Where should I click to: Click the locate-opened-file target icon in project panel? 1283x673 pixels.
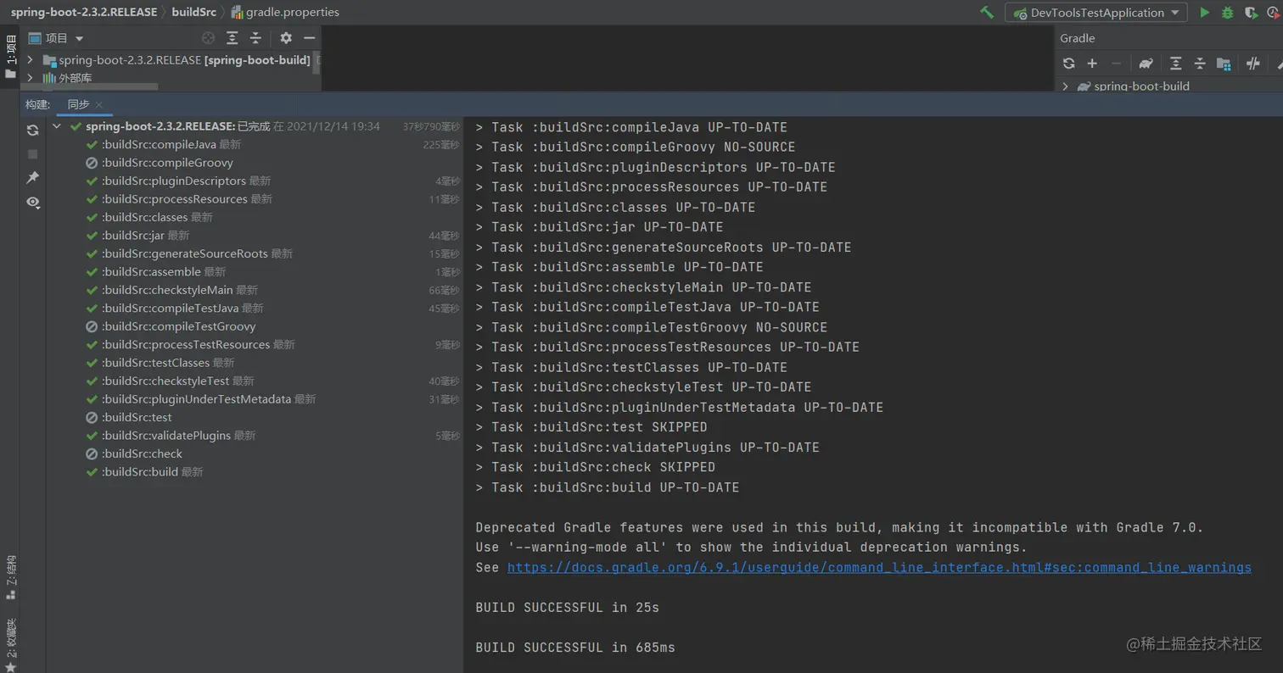pos(209,38)
